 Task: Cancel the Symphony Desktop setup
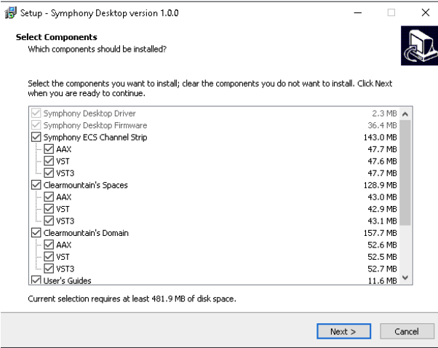[401, 331]
